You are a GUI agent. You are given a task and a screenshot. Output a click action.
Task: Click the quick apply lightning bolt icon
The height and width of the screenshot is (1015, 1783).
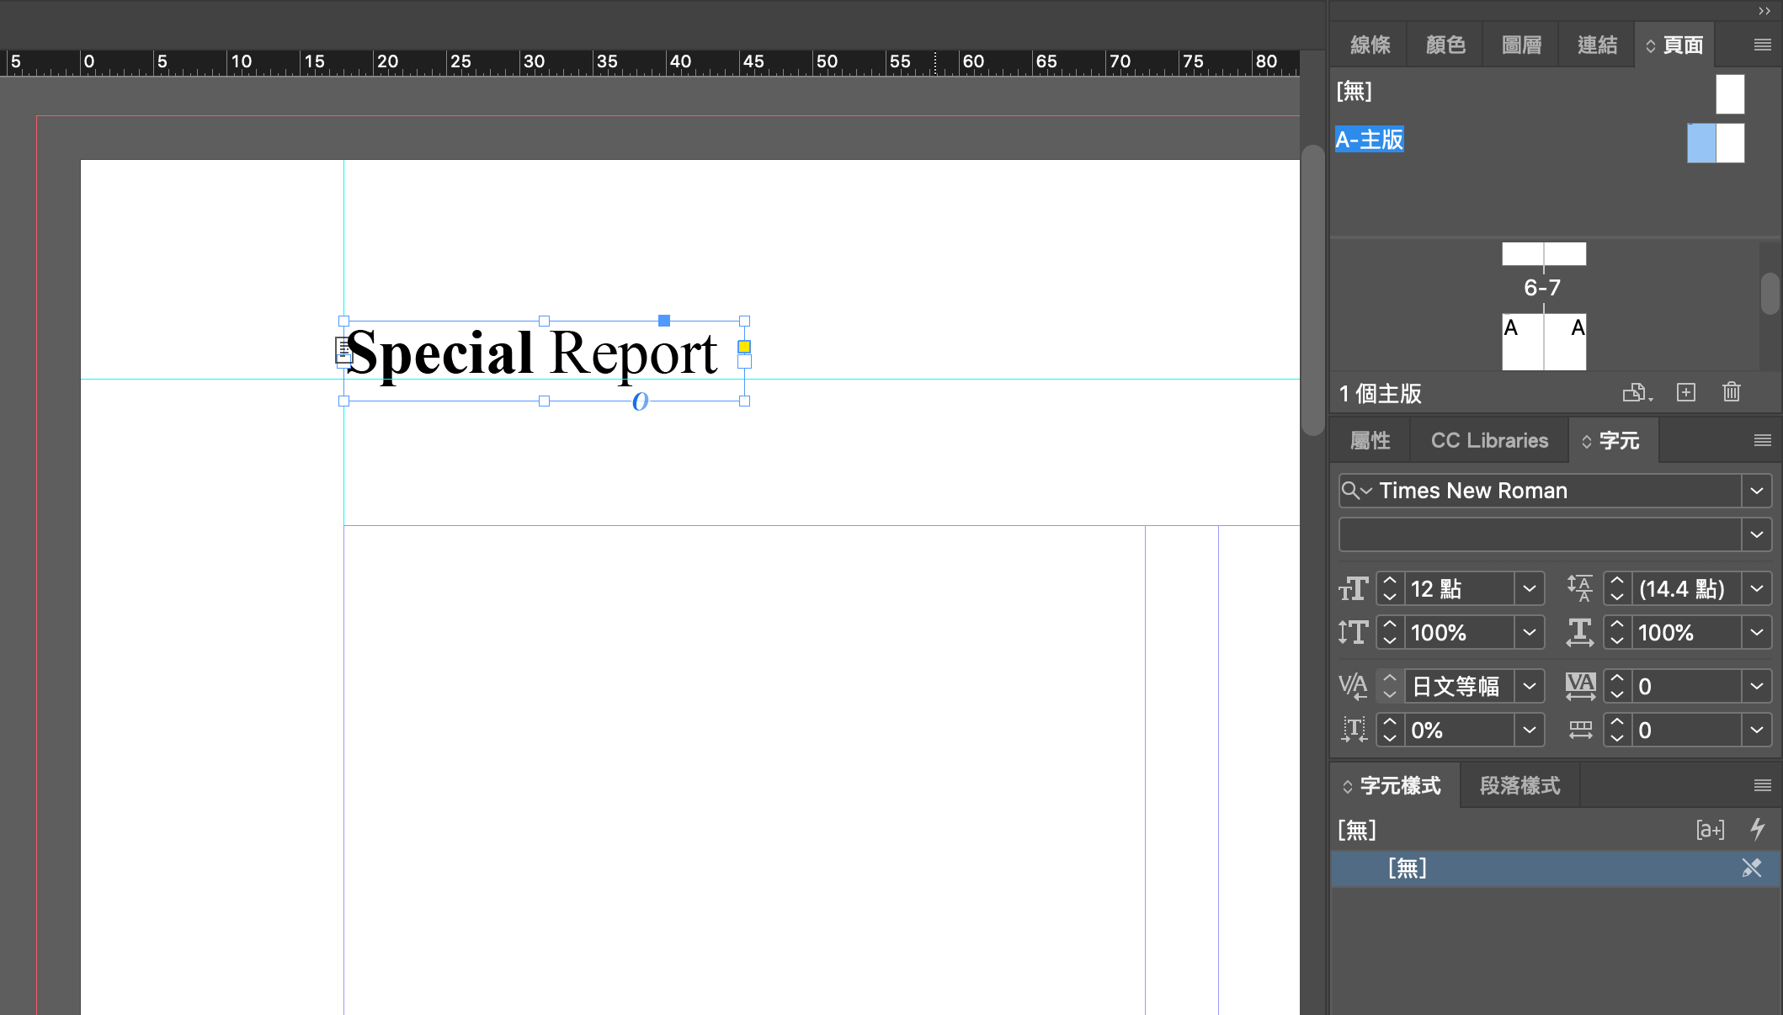[x=1758, y=829]
